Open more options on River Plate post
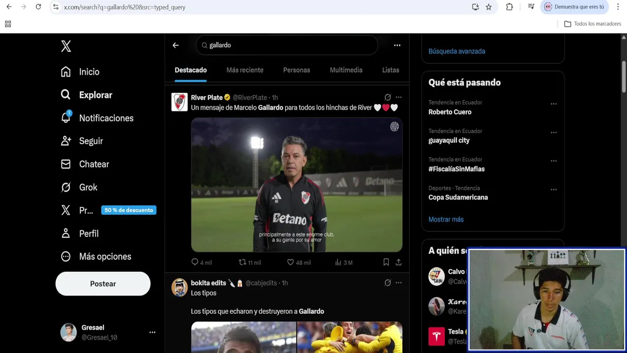 (x=399, y=97)
